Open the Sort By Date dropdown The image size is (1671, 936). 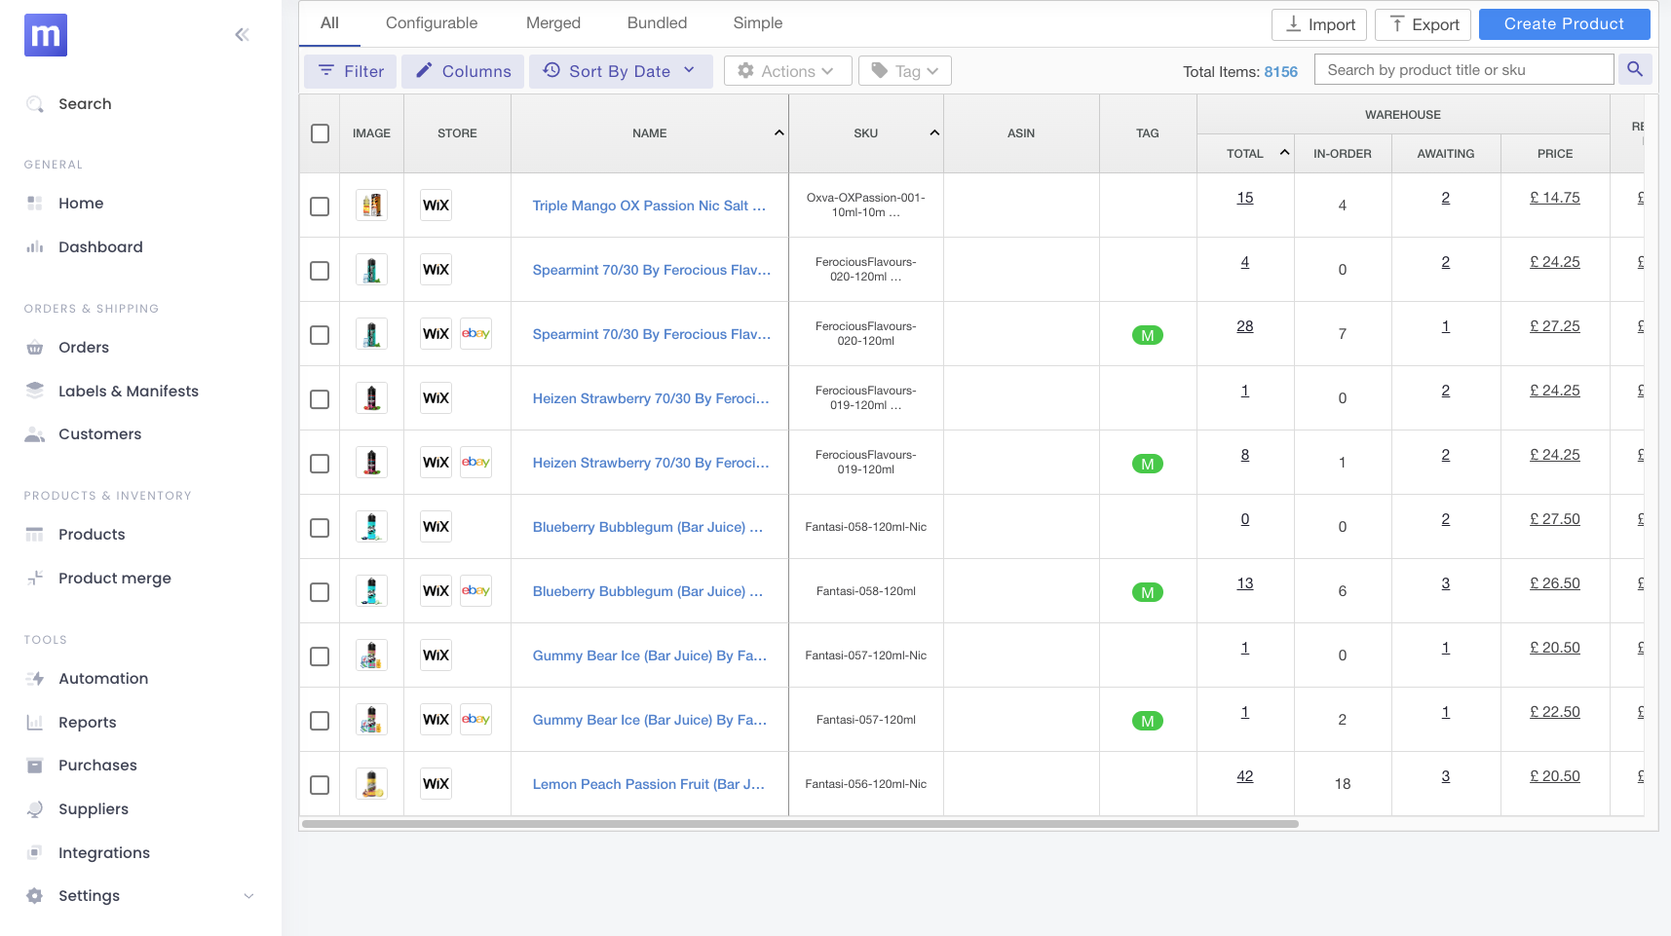(x=620, y=70)
